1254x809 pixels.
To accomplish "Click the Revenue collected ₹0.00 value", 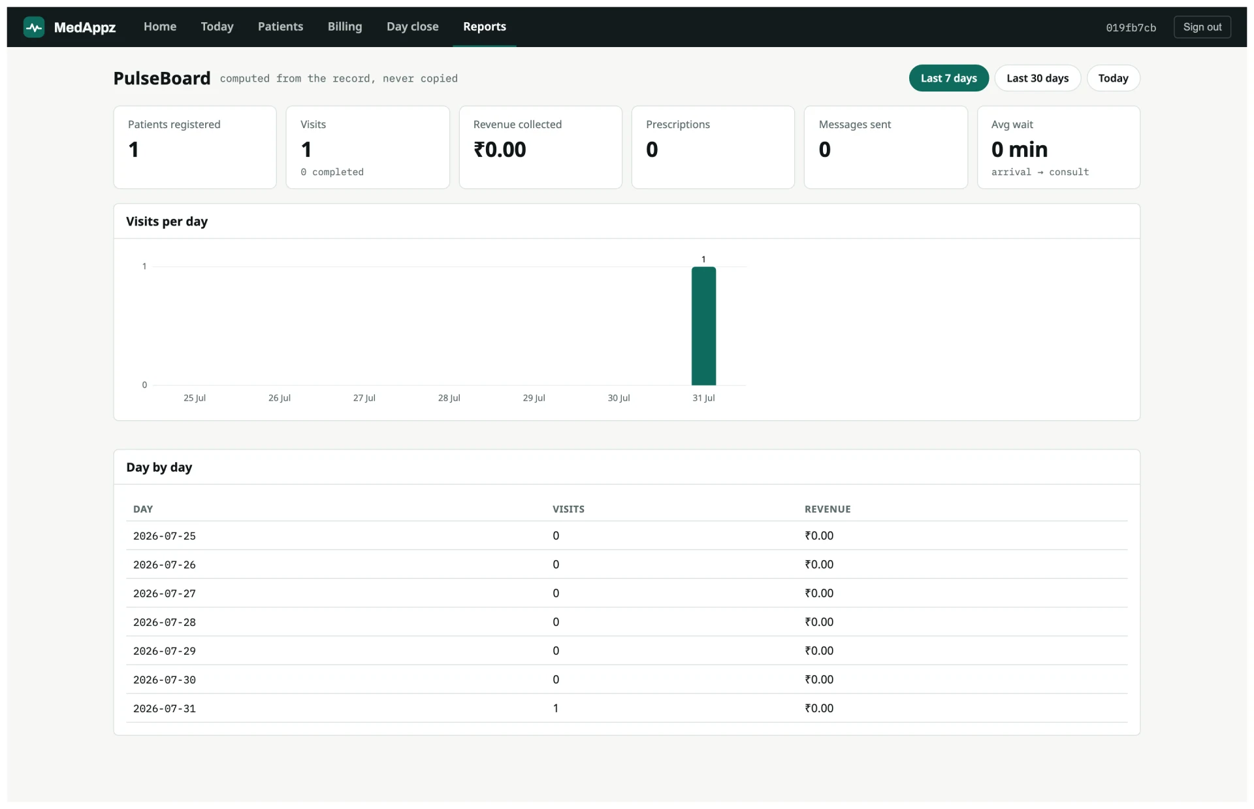I will (500, 150).
